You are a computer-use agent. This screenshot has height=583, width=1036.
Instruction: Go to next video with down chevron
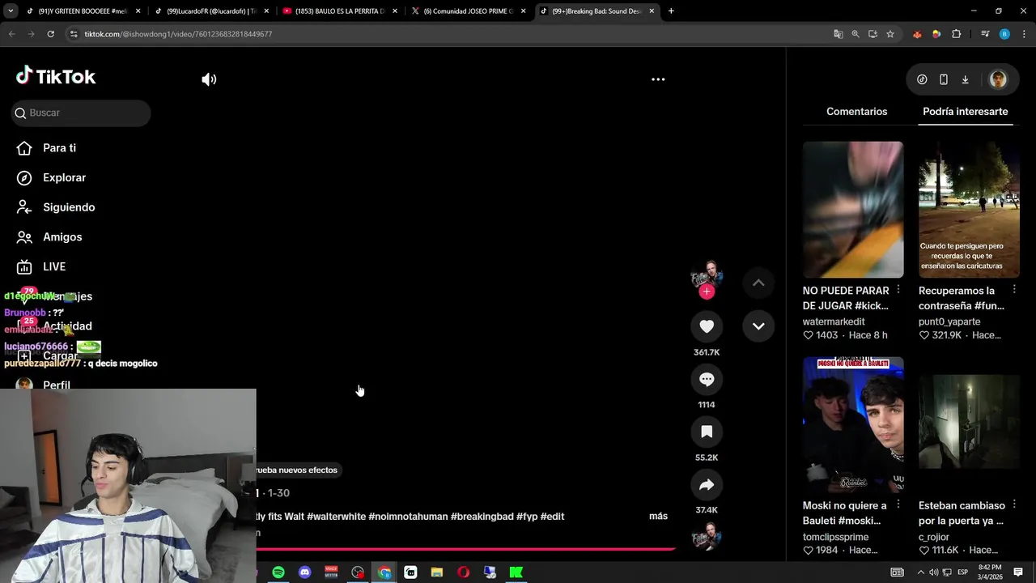[x=758, y=326]
